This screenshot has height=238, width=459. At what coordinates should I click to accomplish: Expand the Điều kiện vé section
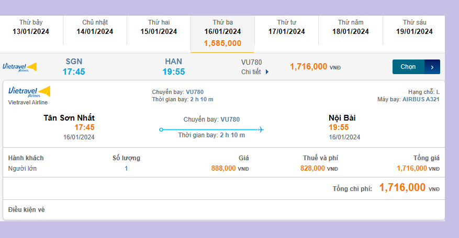27,210
